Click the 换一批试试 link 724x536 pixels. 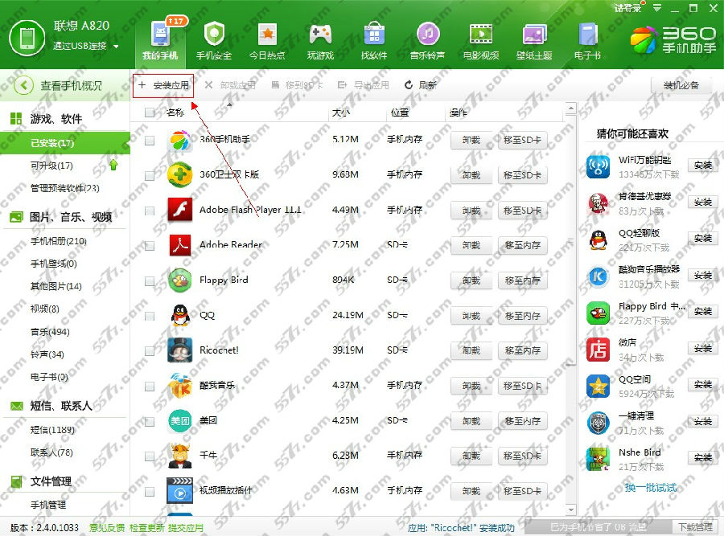(x=651, y=488)
